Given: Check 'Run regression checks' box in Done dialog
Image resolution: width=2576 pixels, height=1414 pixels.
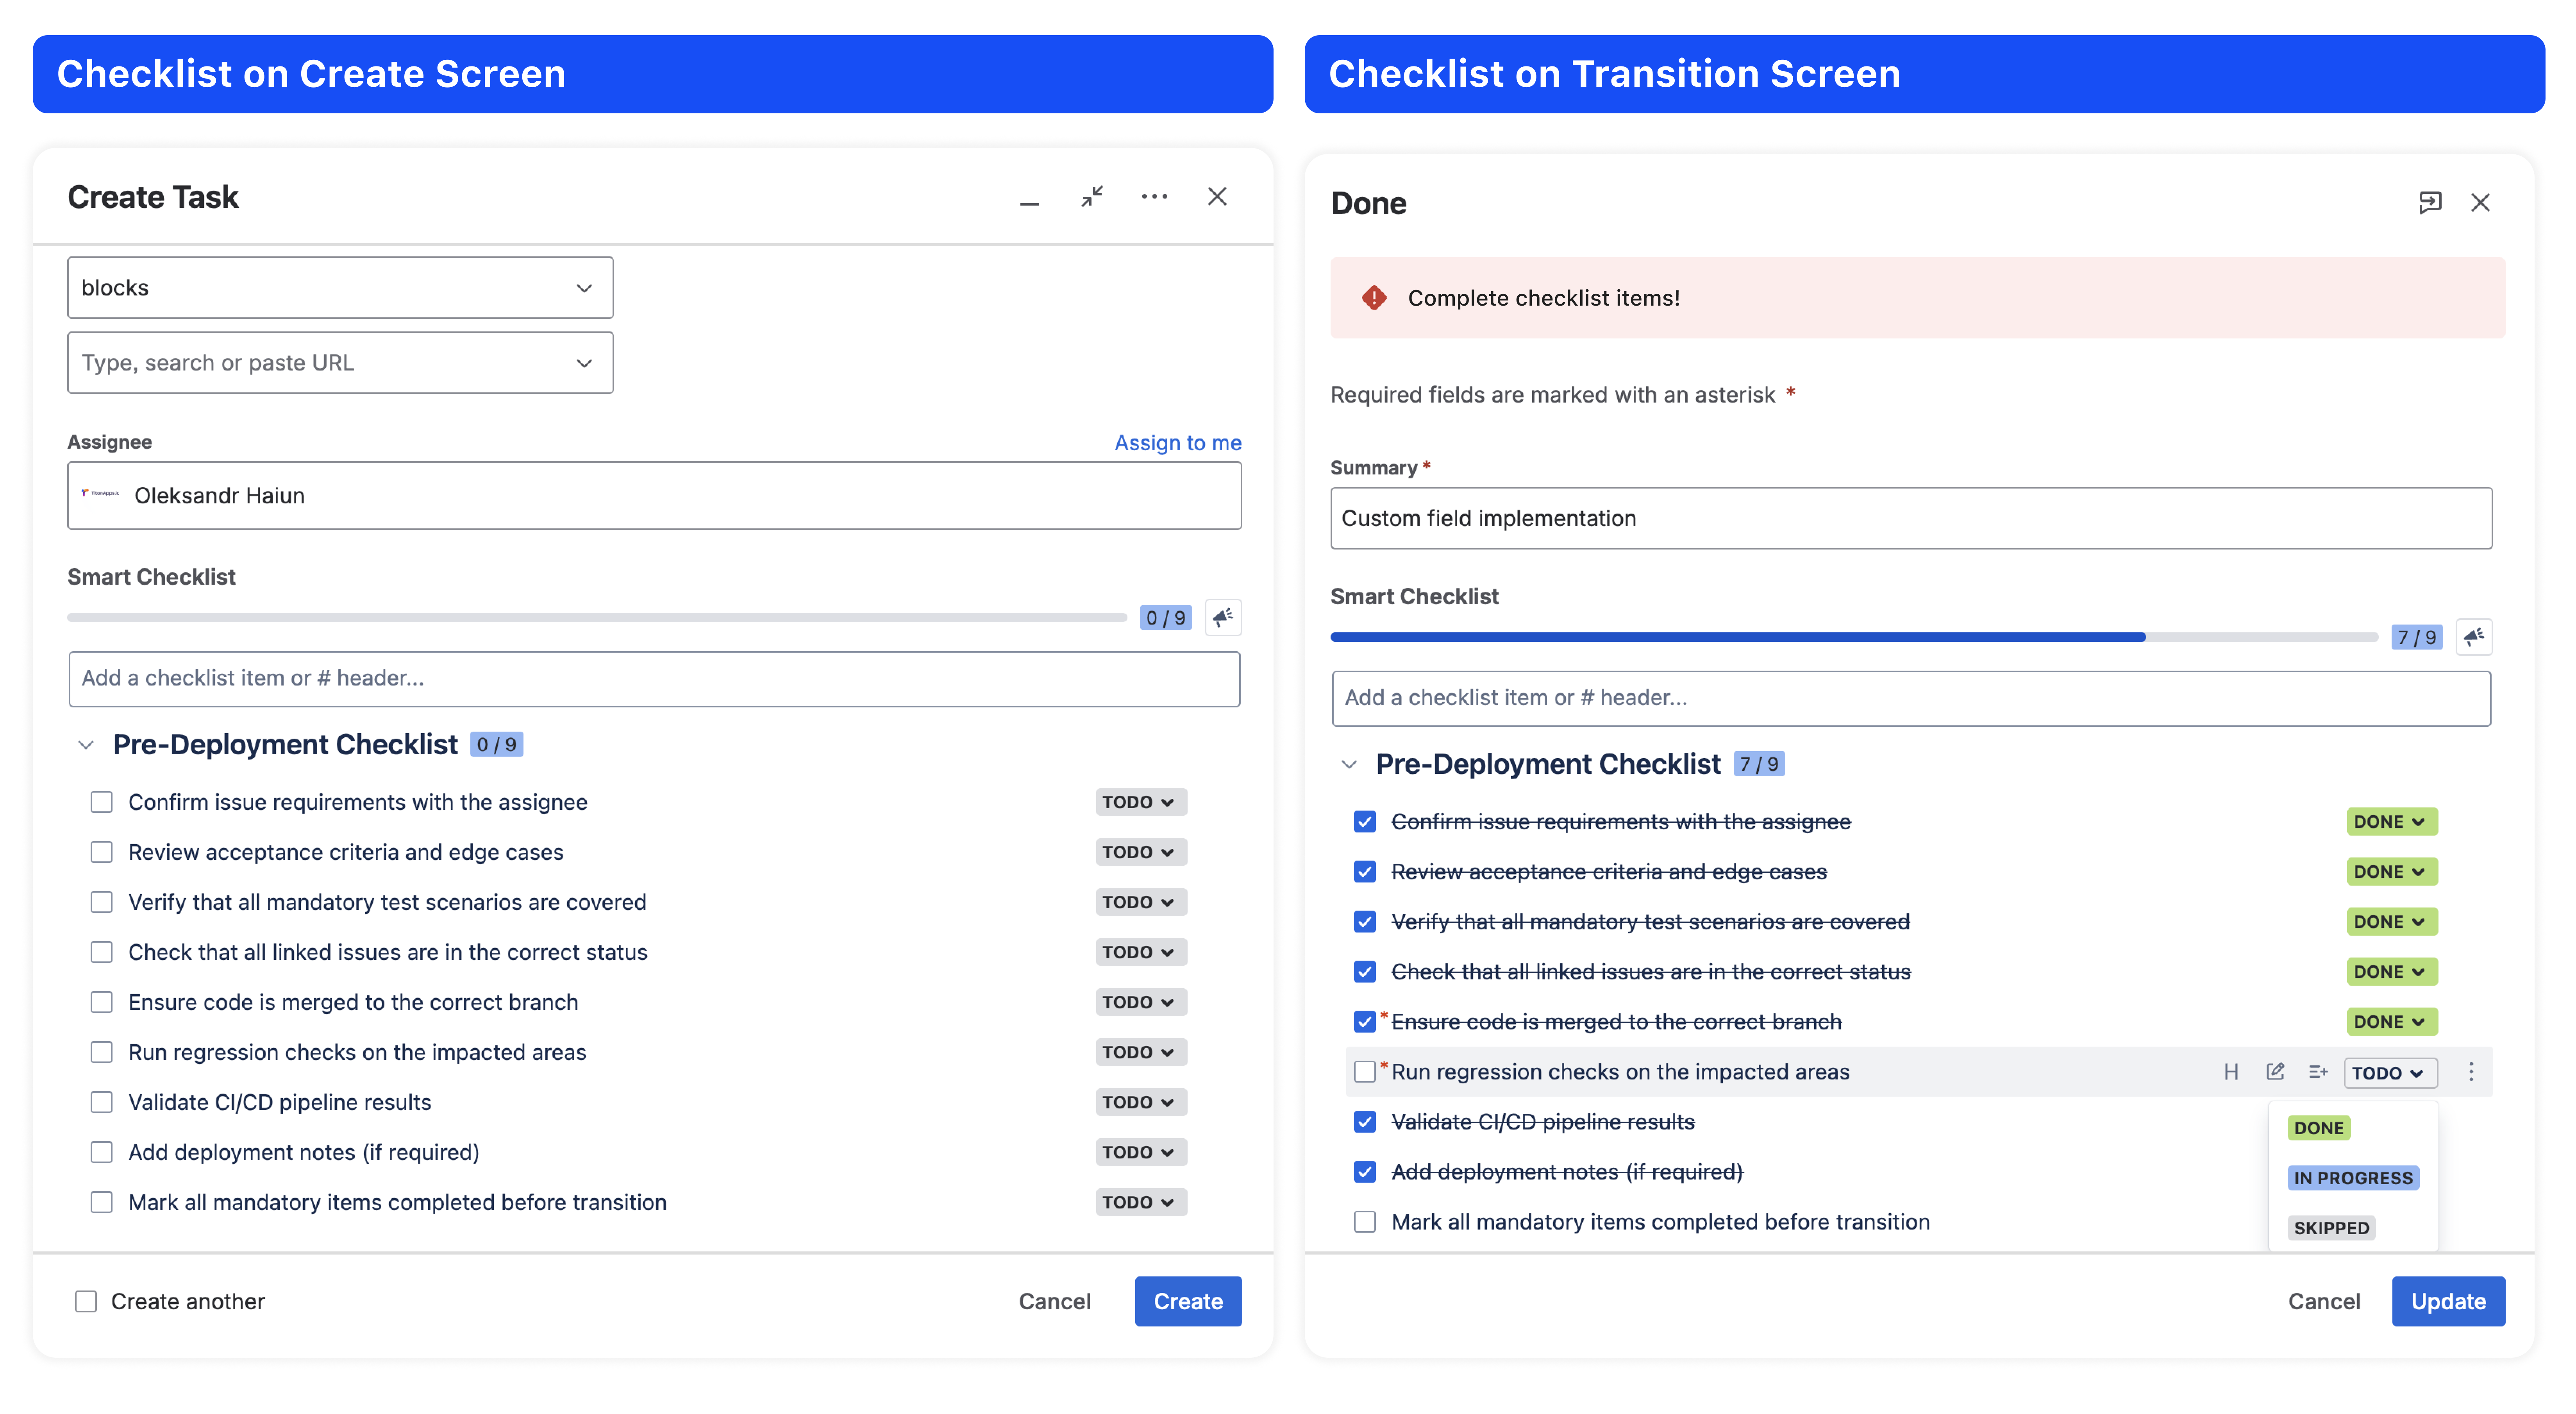Looking at the screenshot, I should [1365, 1072].
